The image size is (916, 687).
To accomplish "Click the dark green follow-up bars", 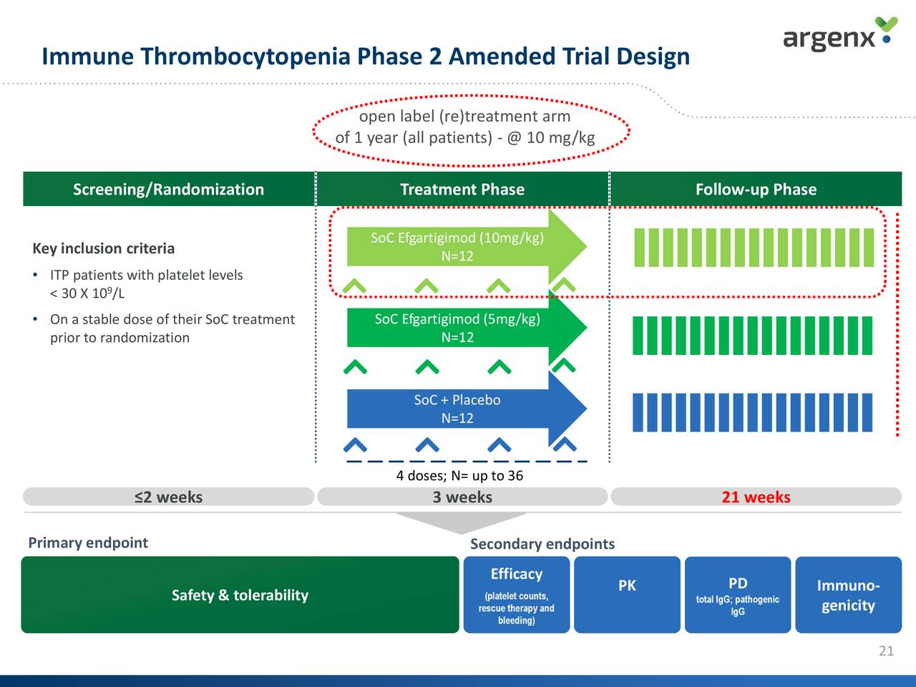I will click(x=752, y=336).
